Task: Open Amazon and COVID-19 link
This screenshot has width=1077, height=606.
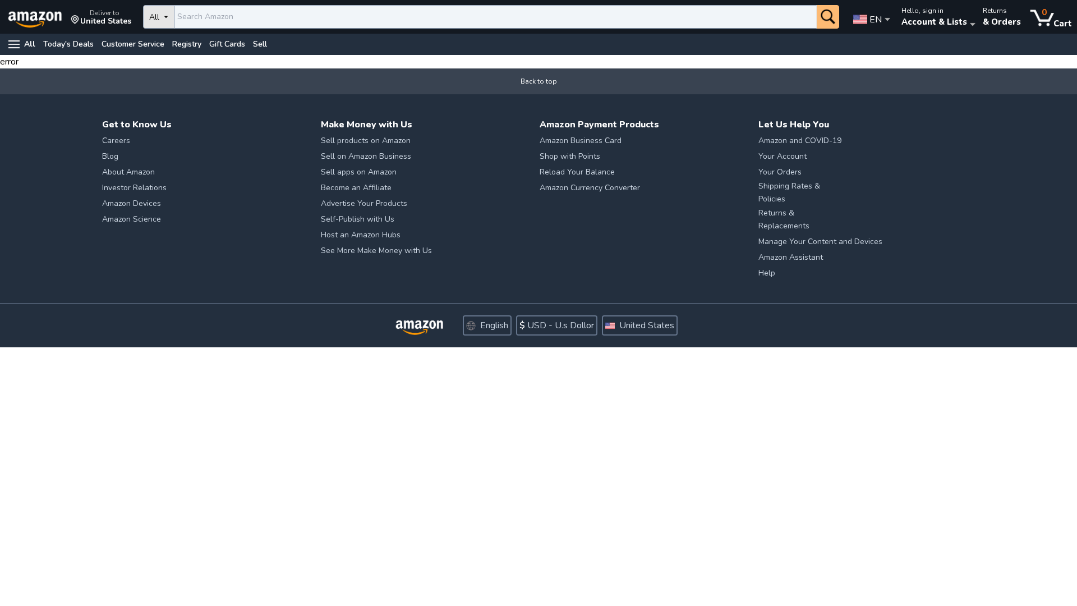Action: 800,141
